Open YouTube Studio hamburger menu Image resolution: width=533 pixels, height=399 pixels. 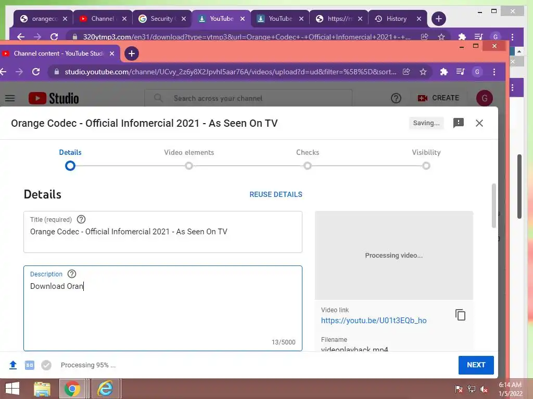coord(10,98)
